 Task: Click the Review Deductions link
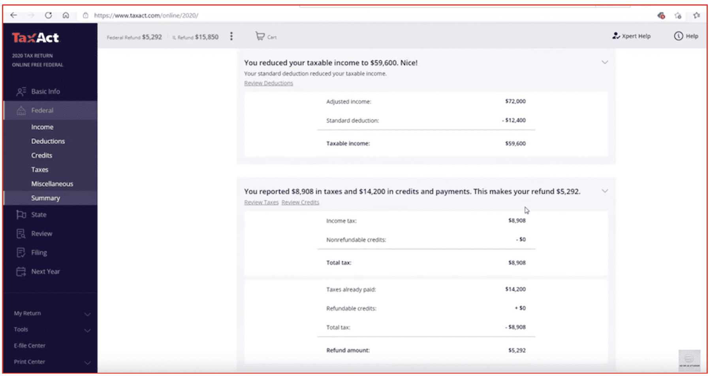coord(269,83)
